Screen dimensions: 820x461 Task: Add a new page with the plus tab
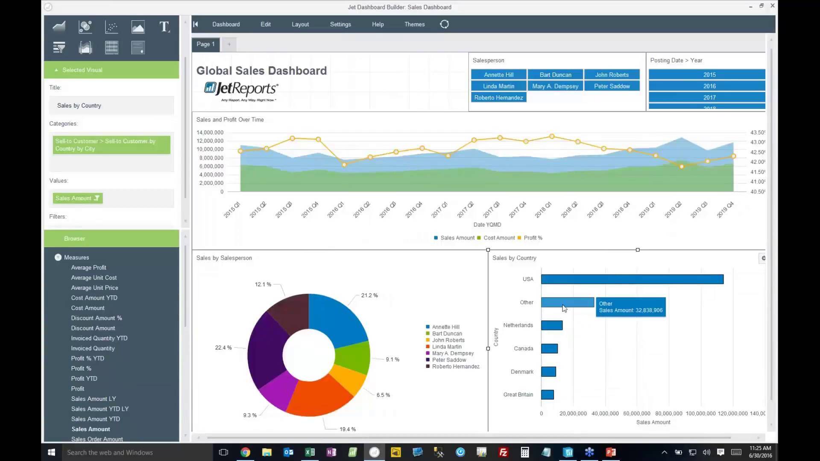click(229, 44)
